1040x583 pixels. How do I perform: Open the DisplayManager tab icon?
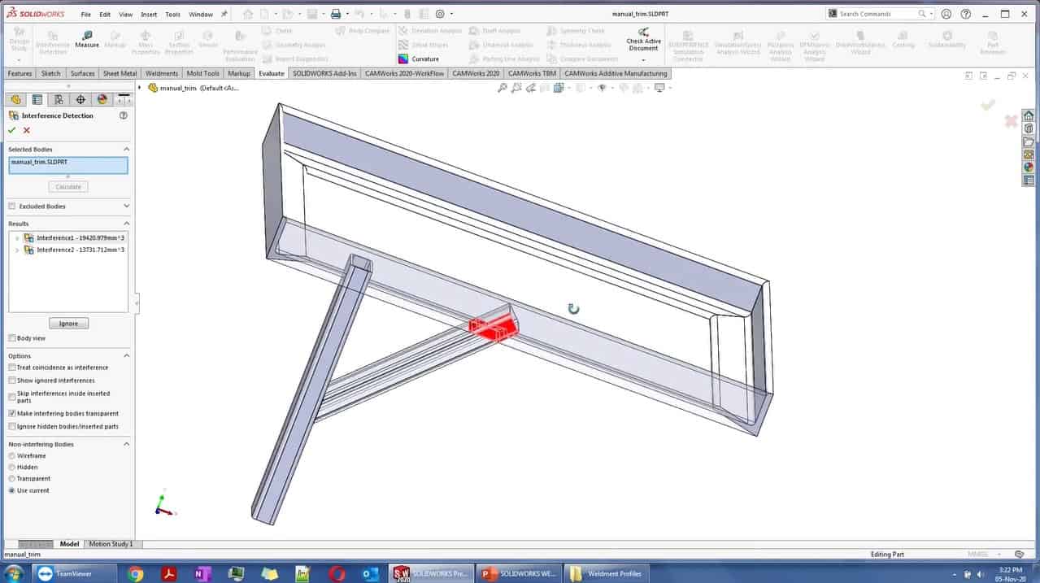tap(102, 100)
